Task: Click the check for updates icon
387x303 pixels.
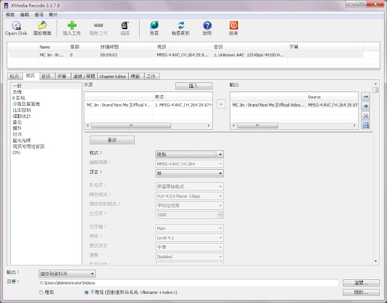Action: click(x=181, y=25)
